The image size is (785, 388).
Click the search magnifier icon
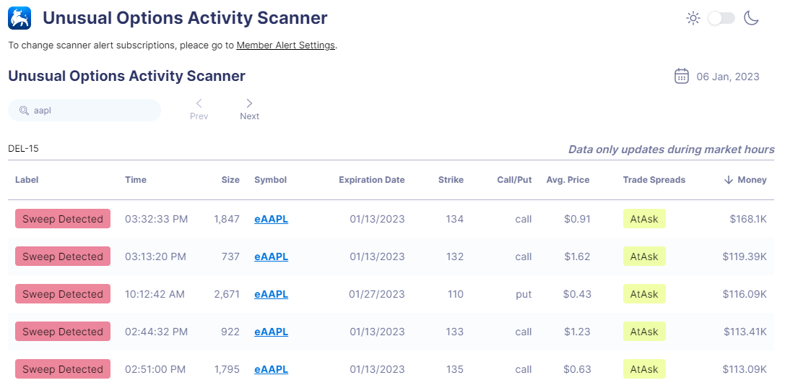click(x=24, y=111)
